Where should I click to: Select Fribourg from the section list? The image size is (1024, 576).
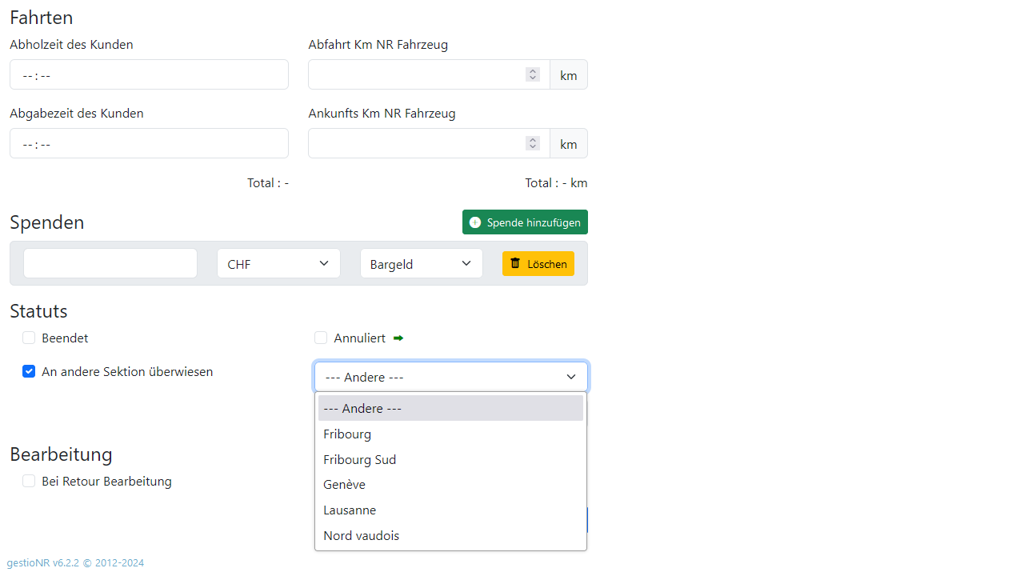tap(347, 434)
